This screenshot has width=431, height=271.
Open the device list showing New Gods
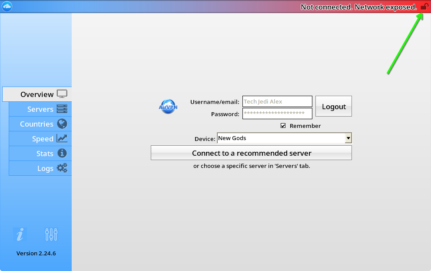click(280, 138)
